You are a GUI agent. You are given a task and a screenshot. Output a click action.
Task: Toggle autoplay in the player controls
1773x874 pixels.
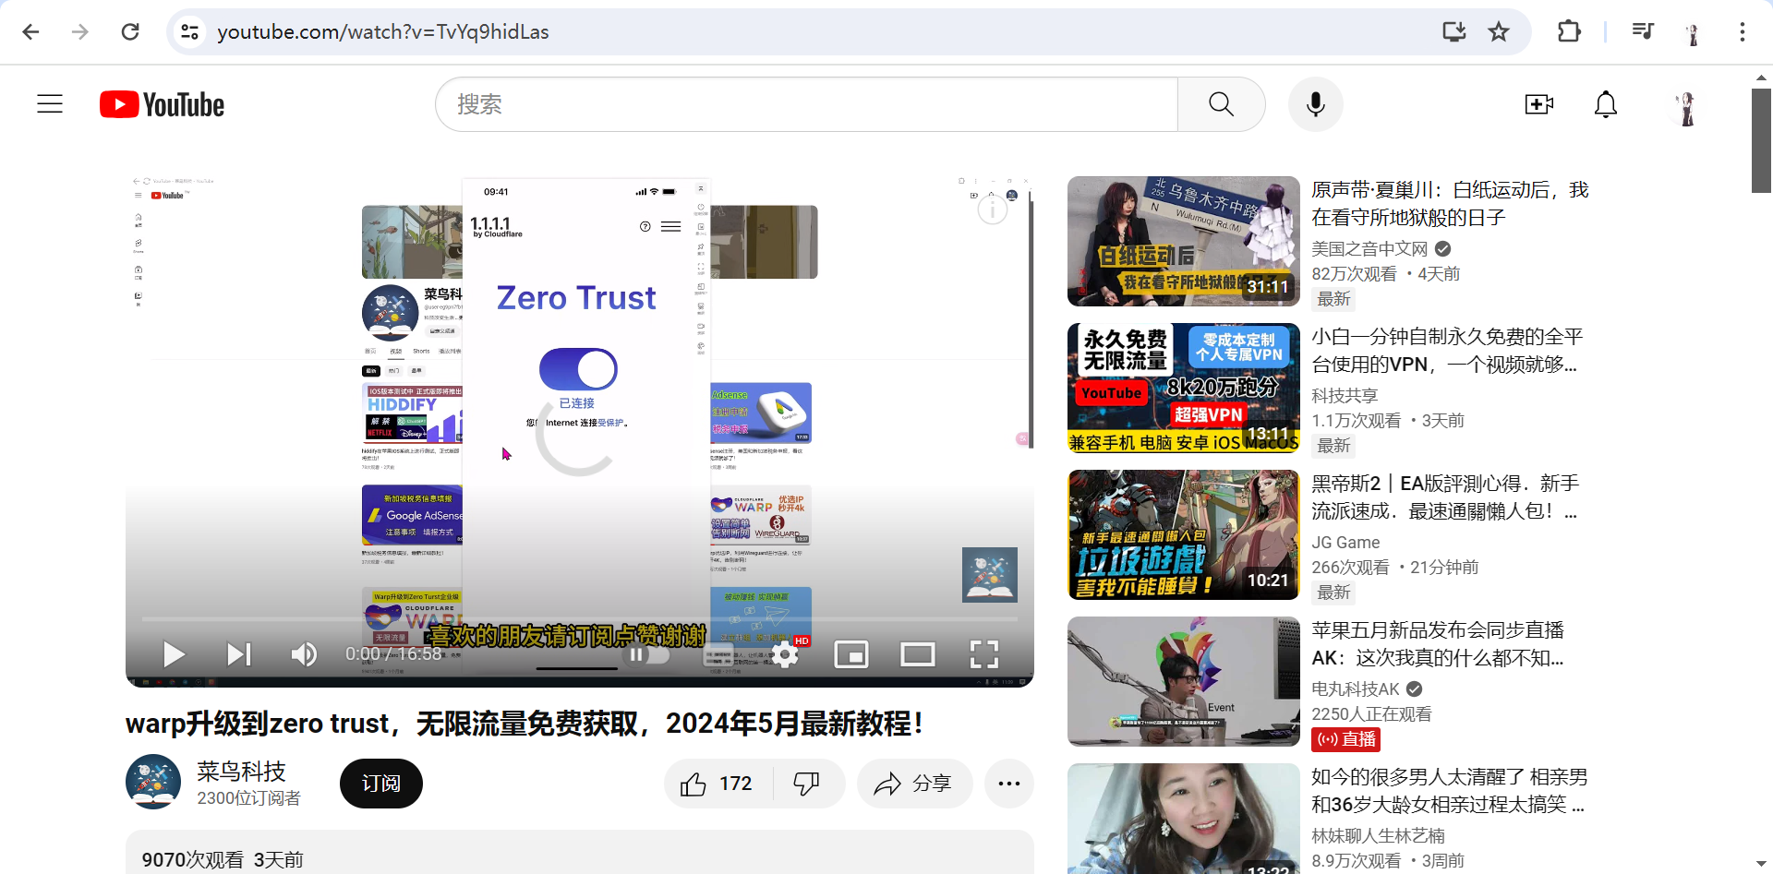[x=647, y=654]
